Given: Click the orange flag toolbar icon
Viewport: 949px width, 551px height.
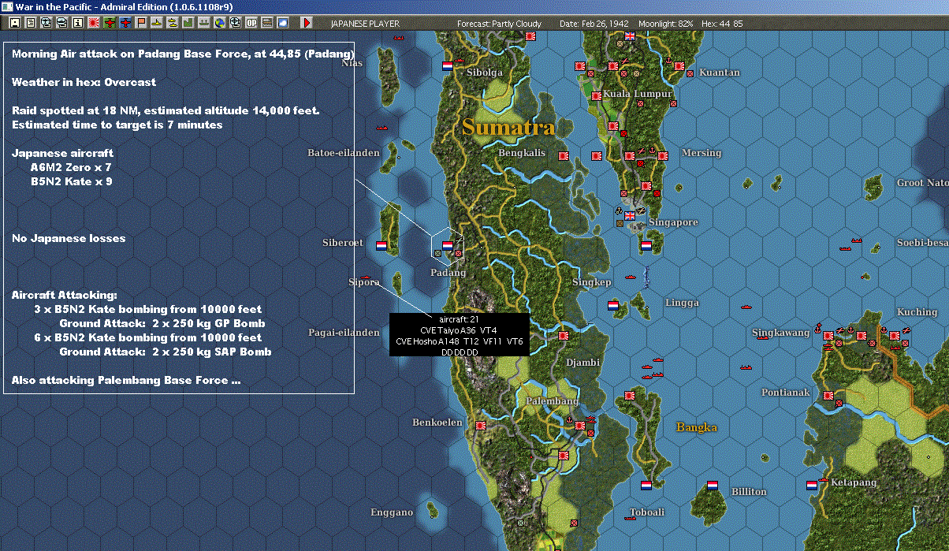Looking at the screenshot, I should [141, 23].
